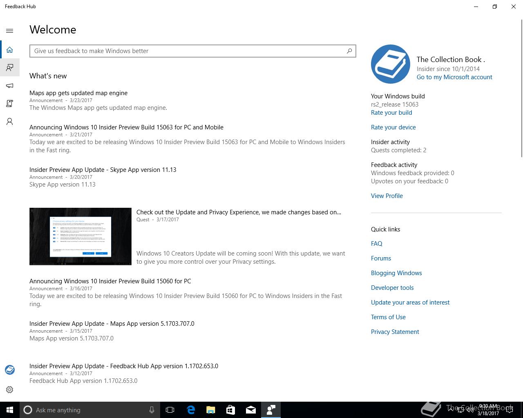Open the Quests icon in sidebar
This screenshot has width=523, height=418.
[10, 103]
